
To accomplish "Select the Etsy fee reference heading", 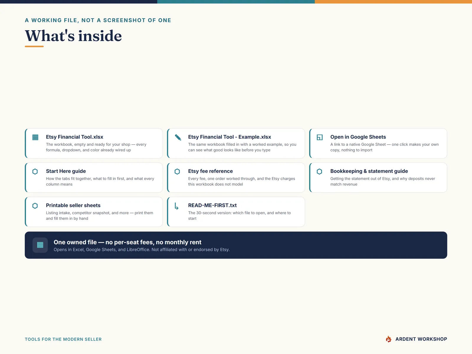I will point(210,171).
